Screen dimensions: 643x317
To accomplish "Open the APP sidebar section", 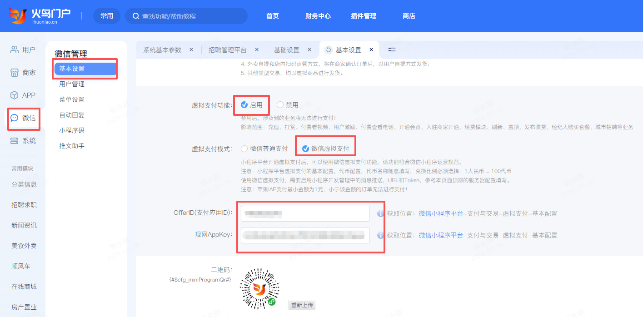I will click(x=23, y=95).
